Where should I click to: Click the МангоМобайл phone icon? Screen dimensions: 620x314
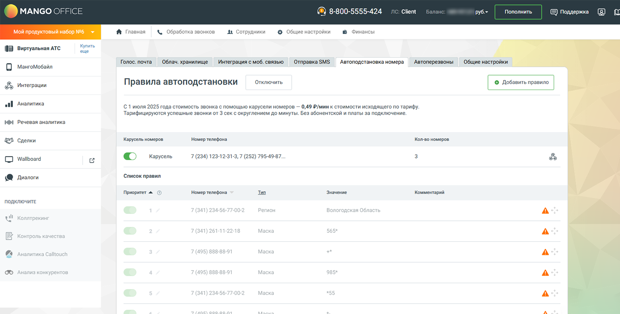[9, 67]
